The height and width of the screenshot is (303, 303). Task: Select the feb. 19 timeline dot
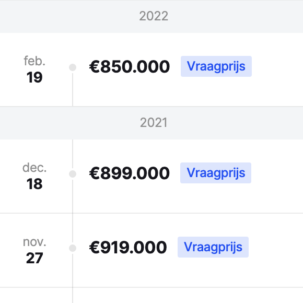pyautogui.click(x=73, y=67)
